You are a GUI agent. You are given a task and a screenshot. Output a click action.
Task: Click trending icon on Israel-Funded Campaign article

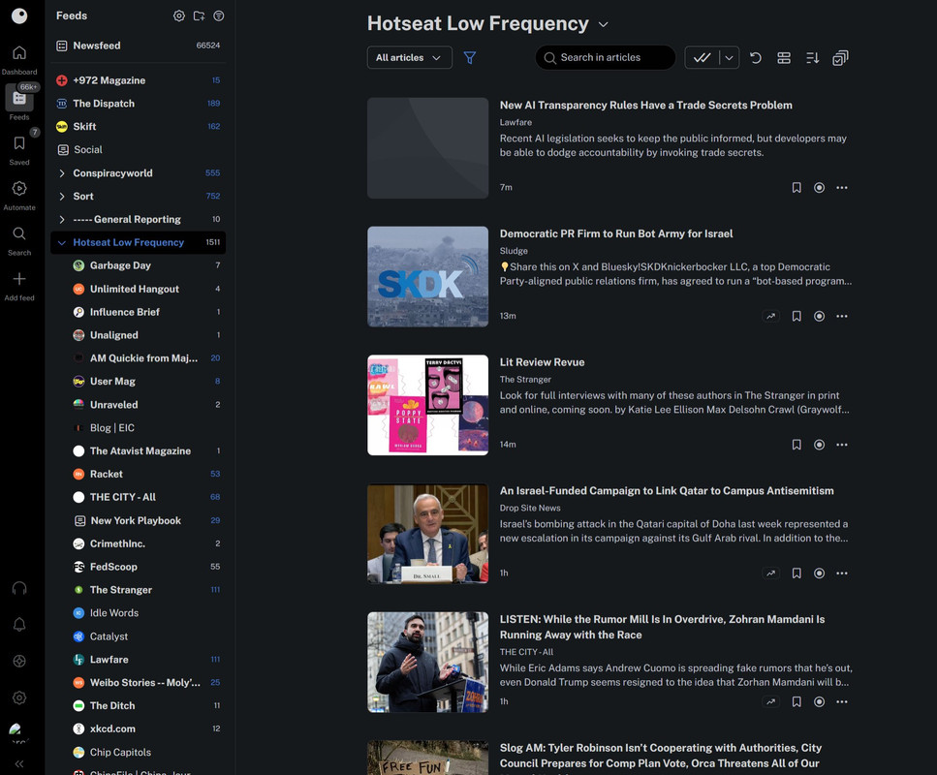coord(771,573)
